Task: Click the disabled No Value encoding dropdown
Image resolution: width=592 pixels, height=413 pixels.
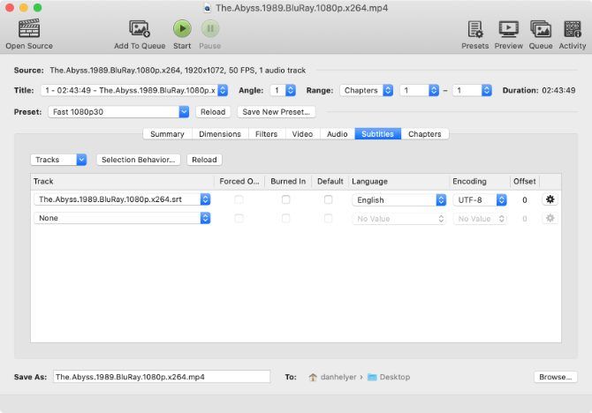Action: pos(480,219)
